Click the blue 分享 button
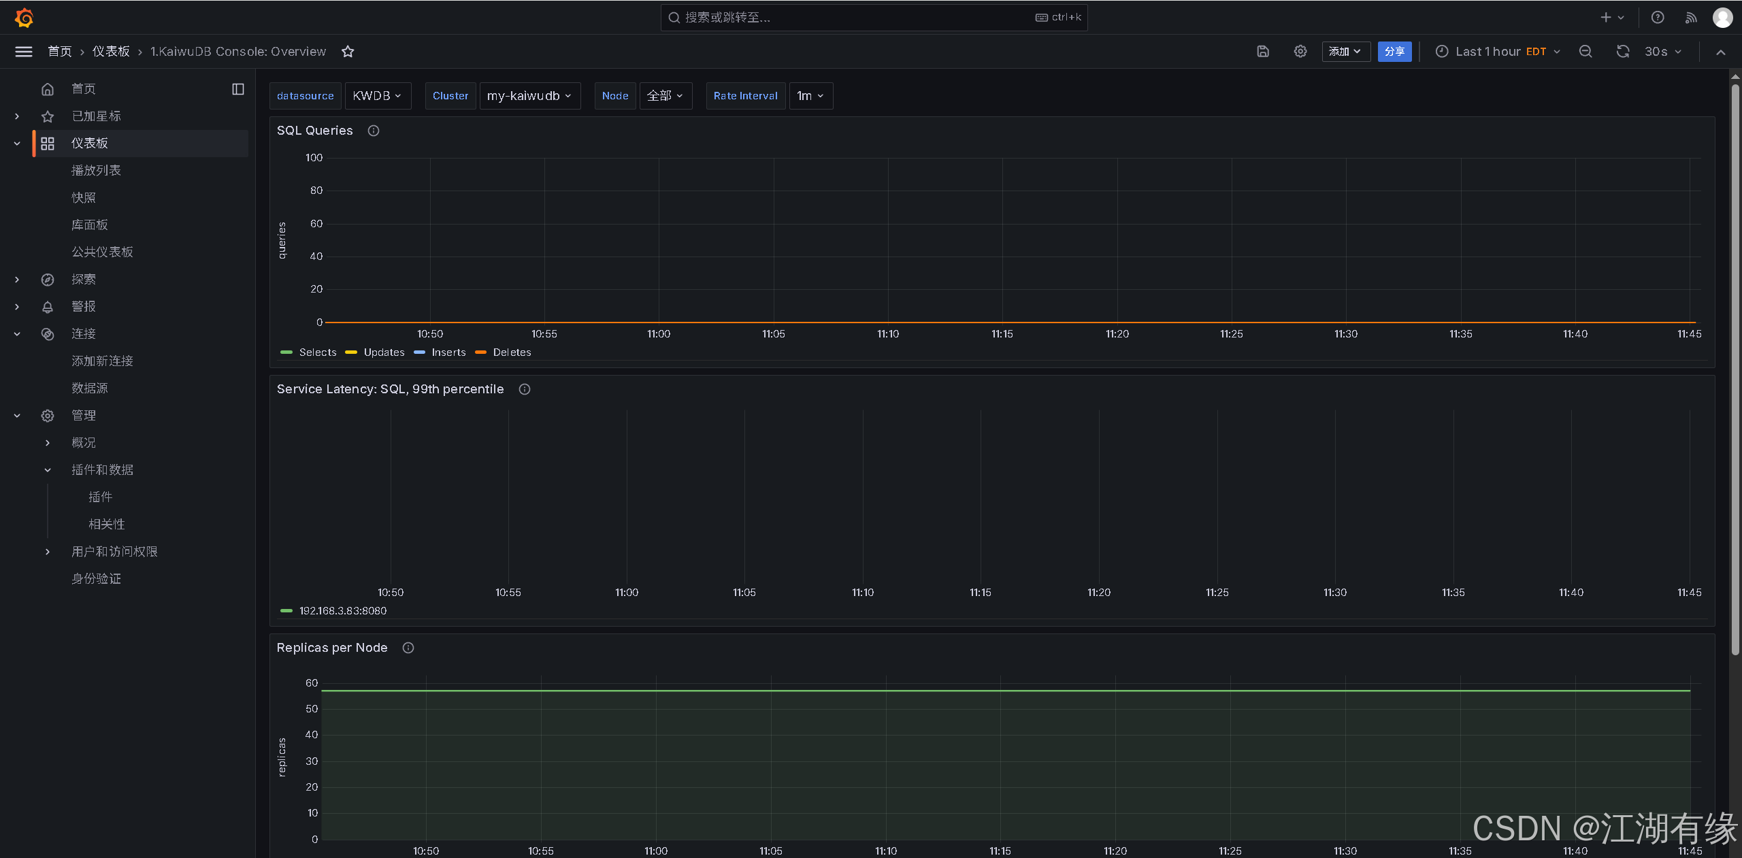 pyautogui.click(x=1394, y=52)
